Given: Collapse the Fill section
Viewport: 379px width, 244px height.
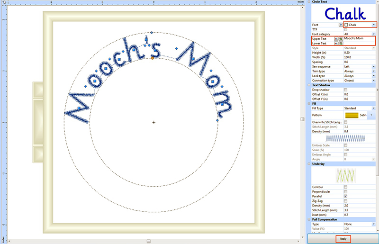Looking at the screenshot, I should tap(309, 103).
